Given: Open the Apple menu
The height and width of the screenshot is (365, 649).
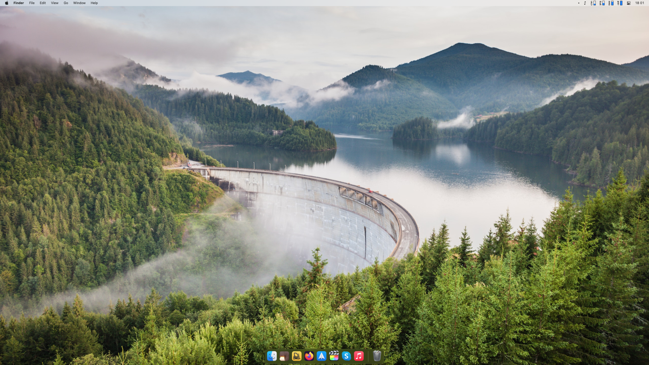Looking at the screenshot, I should tap(6, 3).
